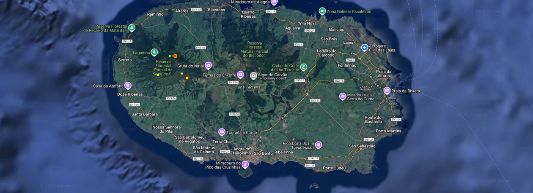
Task: Click the Lagoinha tree marker icon
Action: pos(154,52)
